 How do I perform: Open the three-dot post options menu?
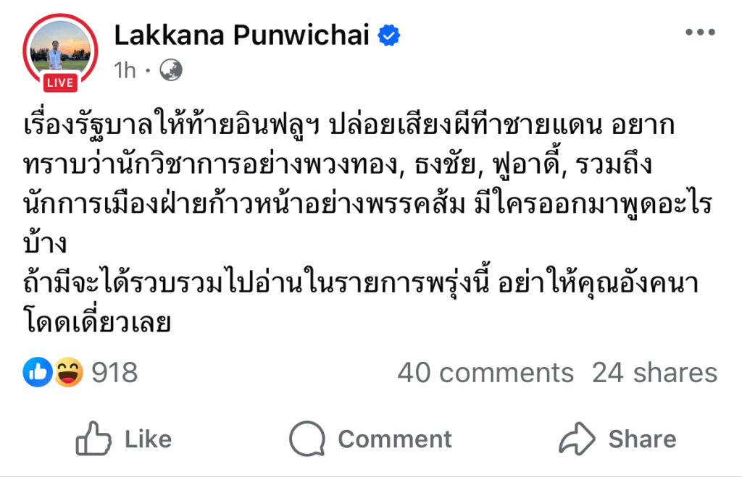click(x=699, y=33)
